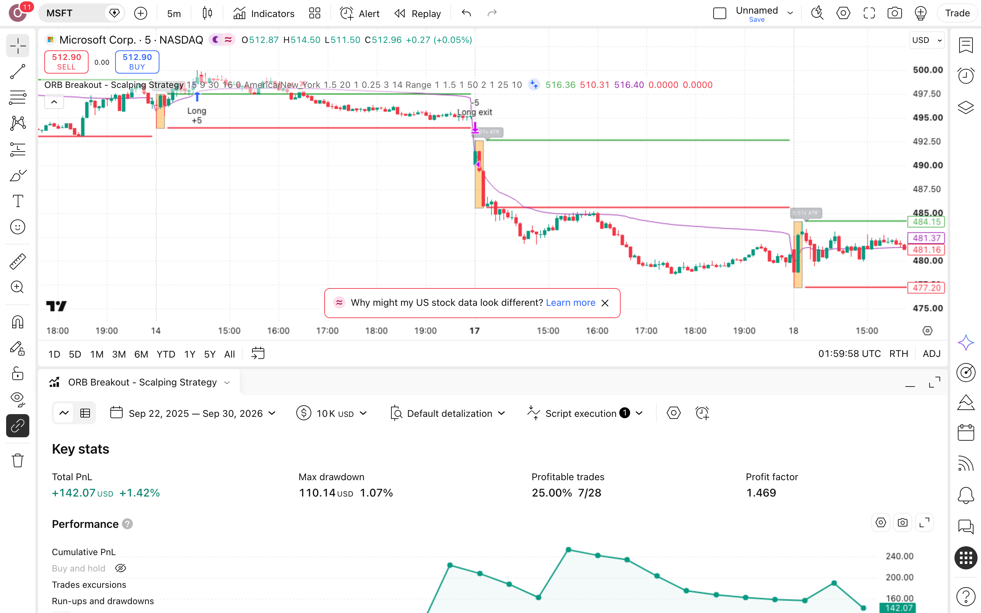Switch to the list of trades table view

[85, 413]
